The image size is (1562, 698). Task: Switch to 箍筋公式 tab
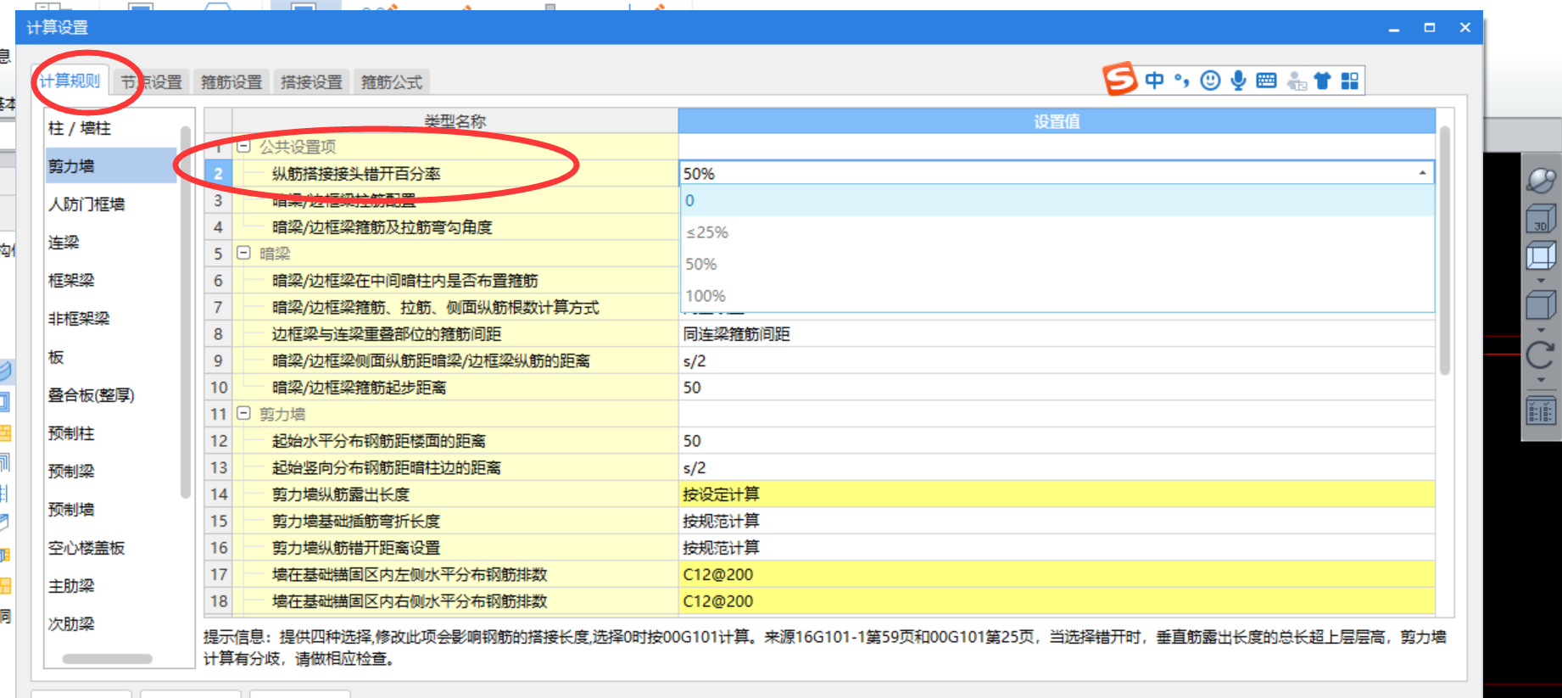392,82
